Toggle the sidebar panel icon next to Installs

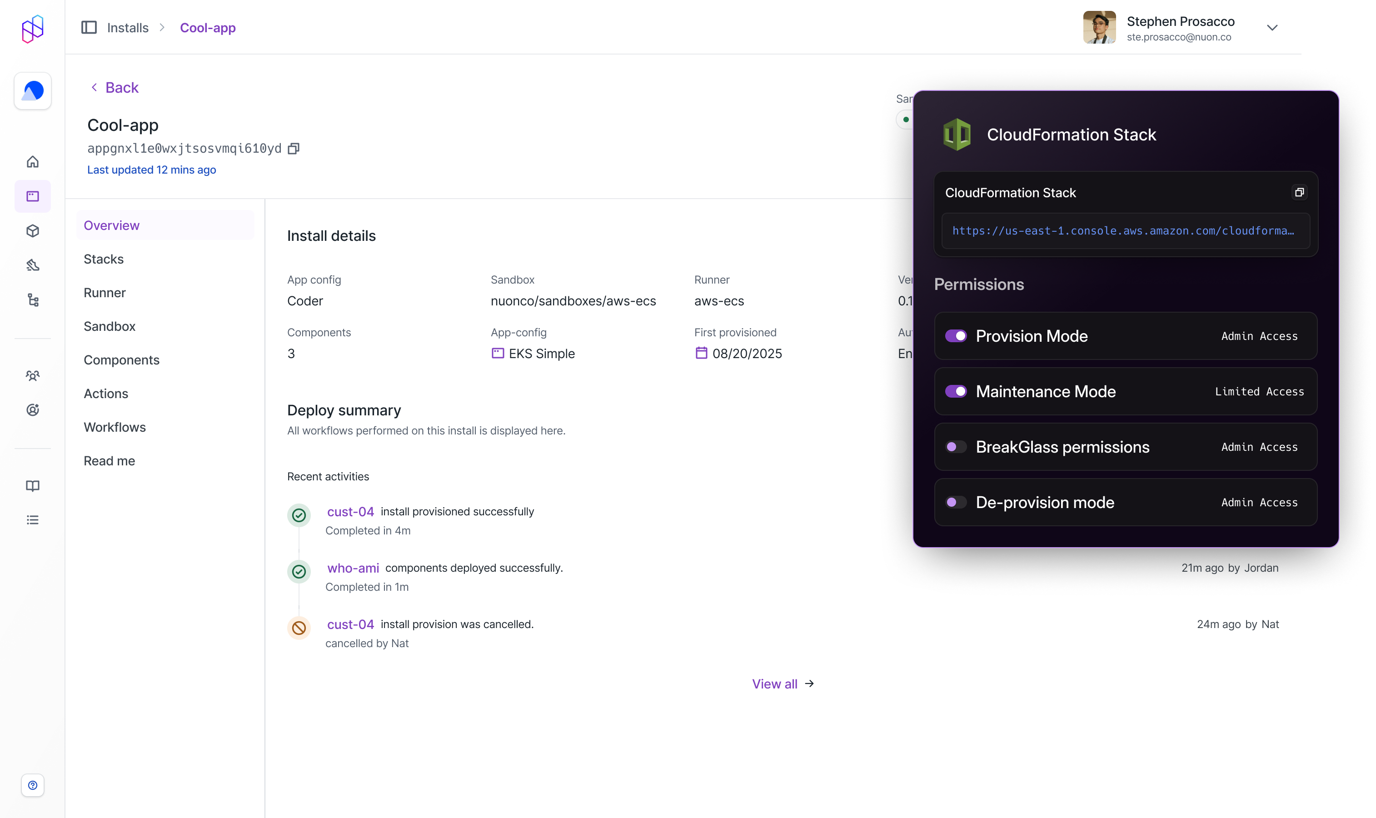tap(89, 28)
